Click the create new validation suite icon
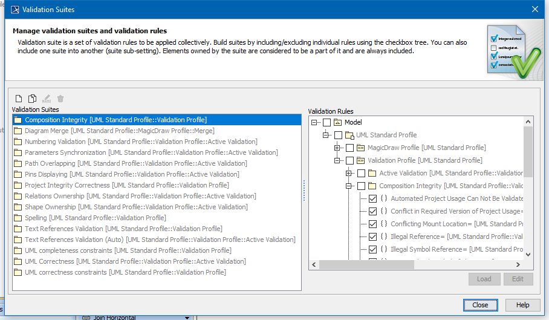The height and width of the screenshot is (320, 549). [x=19, y=99]
